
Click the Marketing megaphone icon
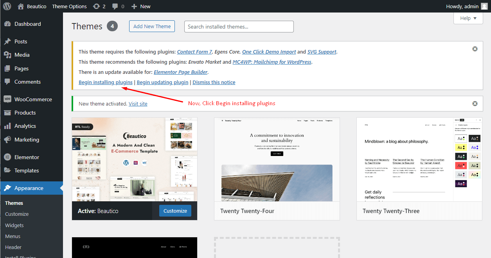point(7,140)
